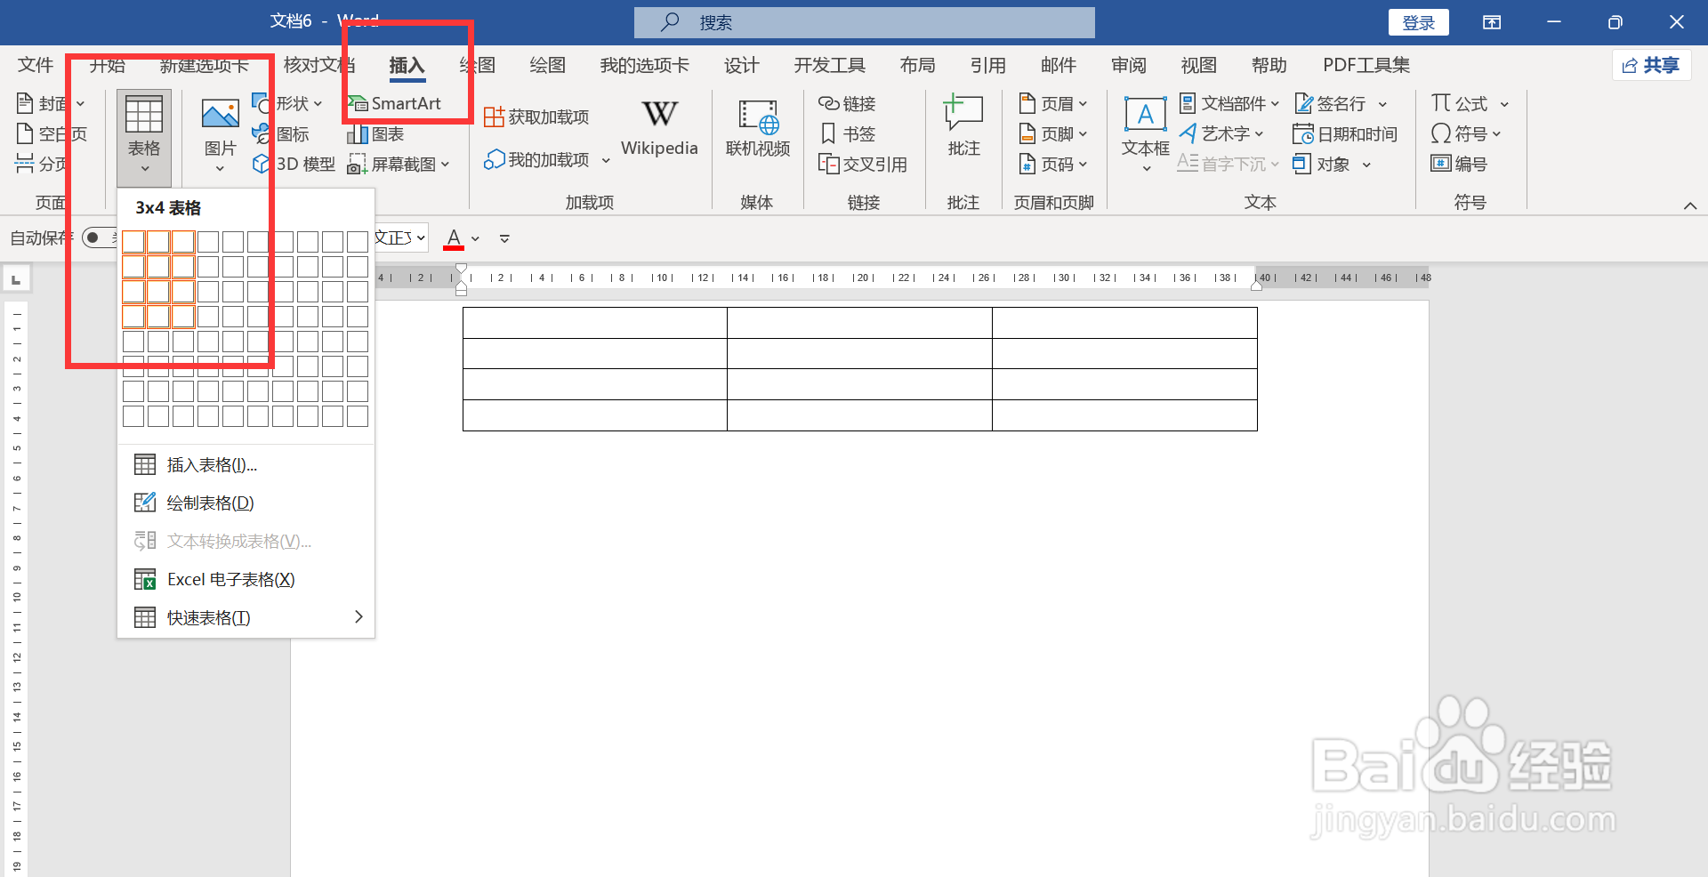The width and height of the screenshot is (1708, 877).
Task: Switch to the 视图 View tab
Action: click(x=1198, y=65)
